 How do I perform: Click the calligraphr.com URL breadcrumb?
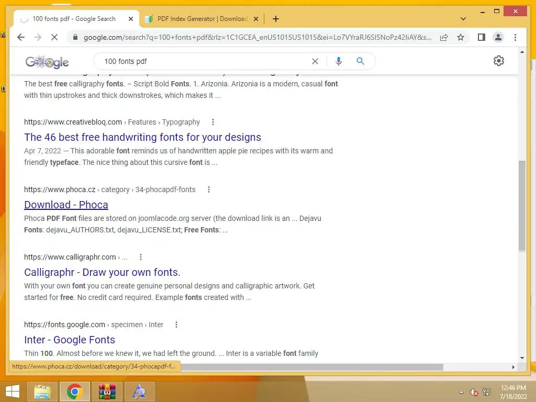75,257
